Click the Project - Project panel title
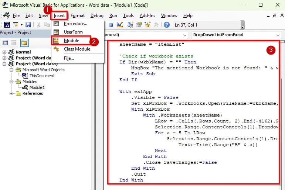This screenshot has height=190, width=285. 16,32
